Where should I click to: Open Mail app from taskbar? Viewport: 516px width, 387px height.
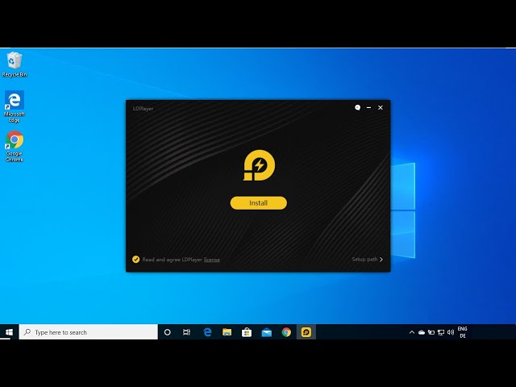[267, 332]
